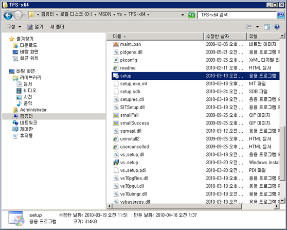This screenshot has width=287, height=230.
Task: Sort by 이름 column header
Action: [x=155, y=36]
